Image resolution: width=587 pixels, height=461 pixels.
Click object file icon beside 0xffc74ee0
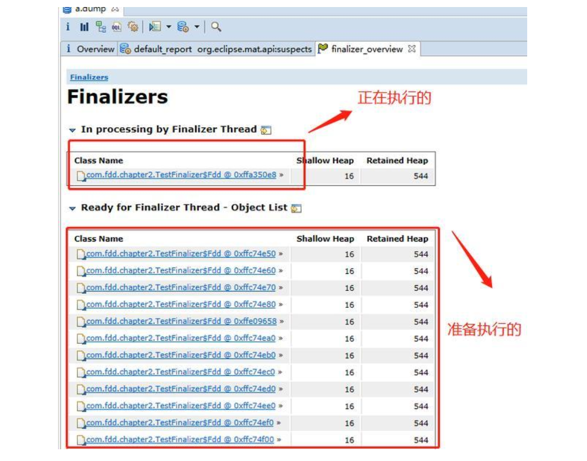click(81, 406)
